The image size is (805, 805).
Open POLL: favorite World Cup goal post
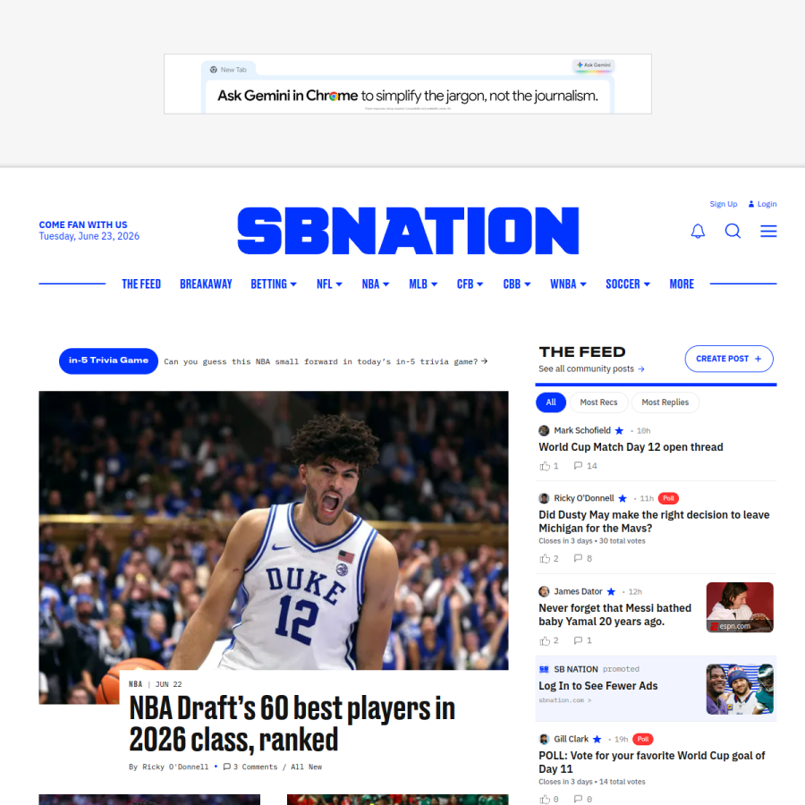(x=651, y=762)
